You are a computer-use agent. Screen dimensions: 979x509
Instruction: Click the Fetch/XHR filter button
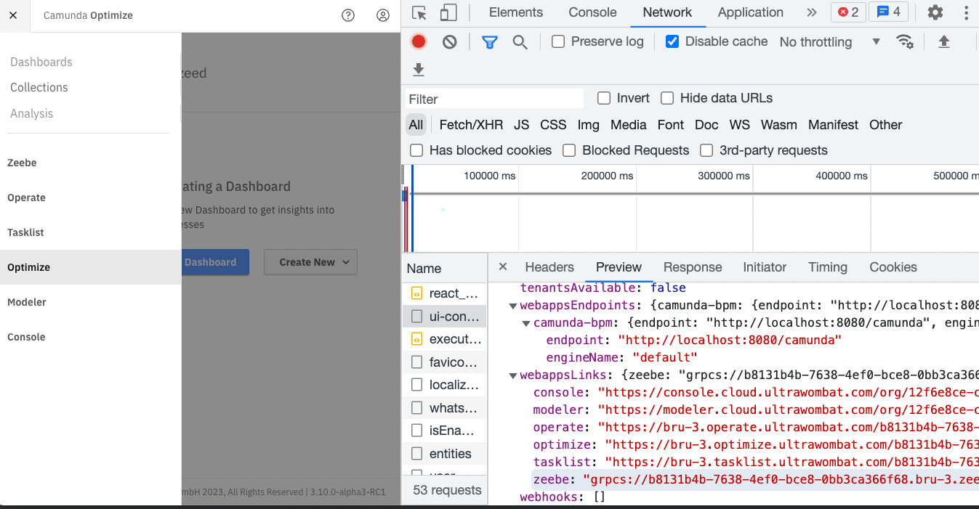click(471, 125)
